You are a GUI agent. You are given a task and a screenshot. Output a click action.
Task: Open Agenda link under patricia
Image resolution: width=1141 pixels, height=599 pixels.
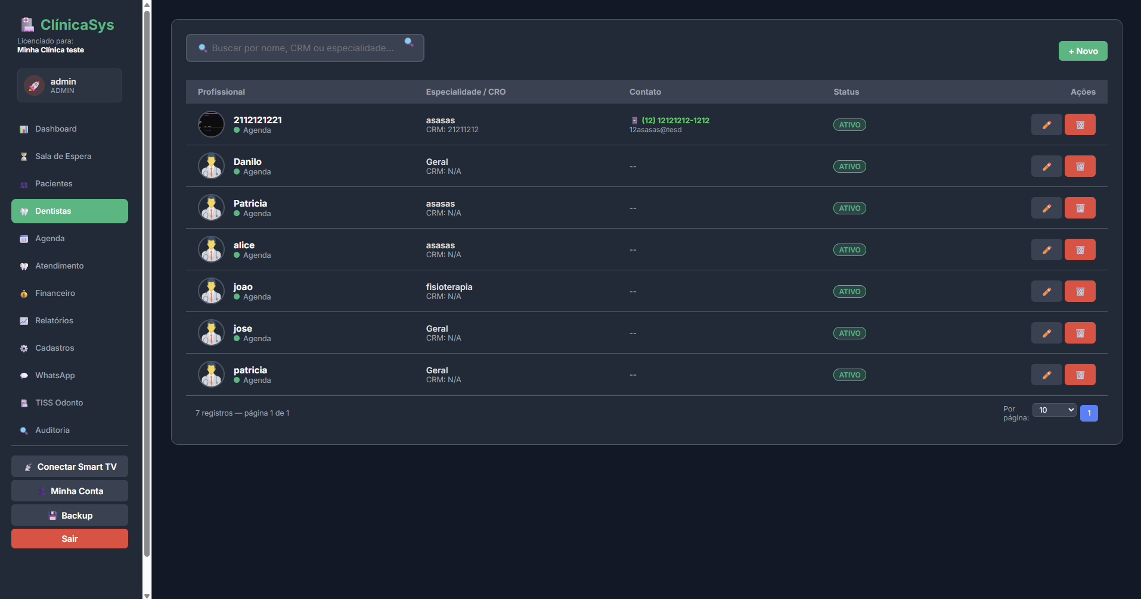(257, 380)
